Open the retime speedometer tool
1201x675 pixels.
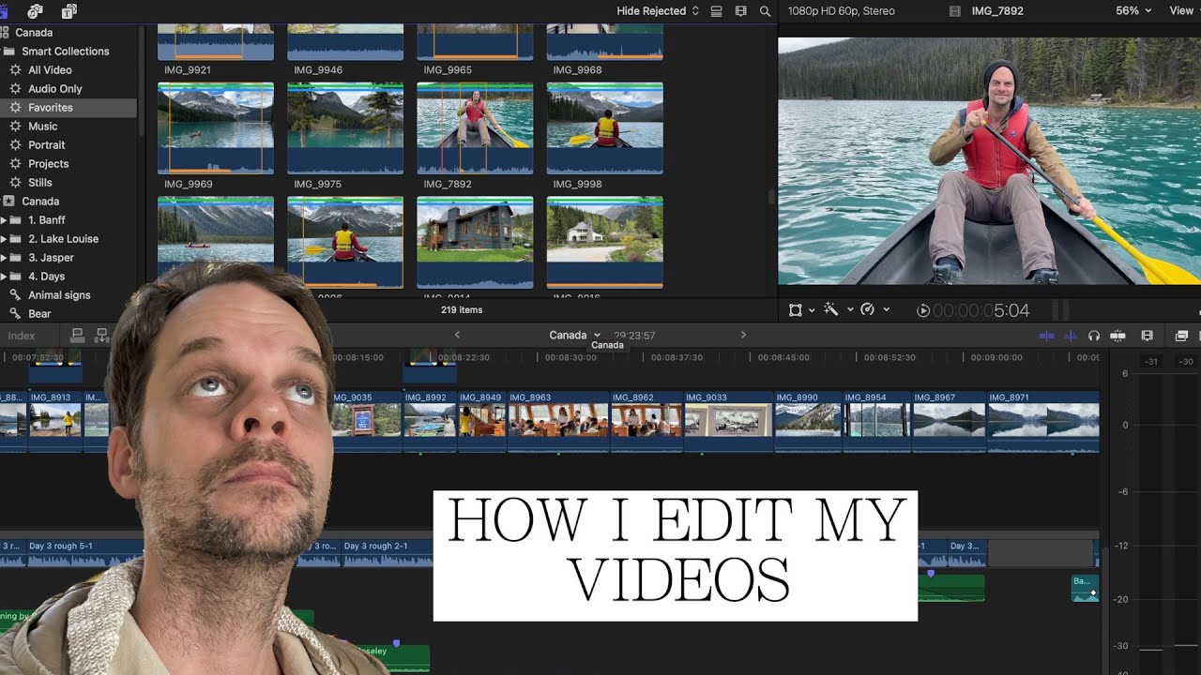[867, 309]
